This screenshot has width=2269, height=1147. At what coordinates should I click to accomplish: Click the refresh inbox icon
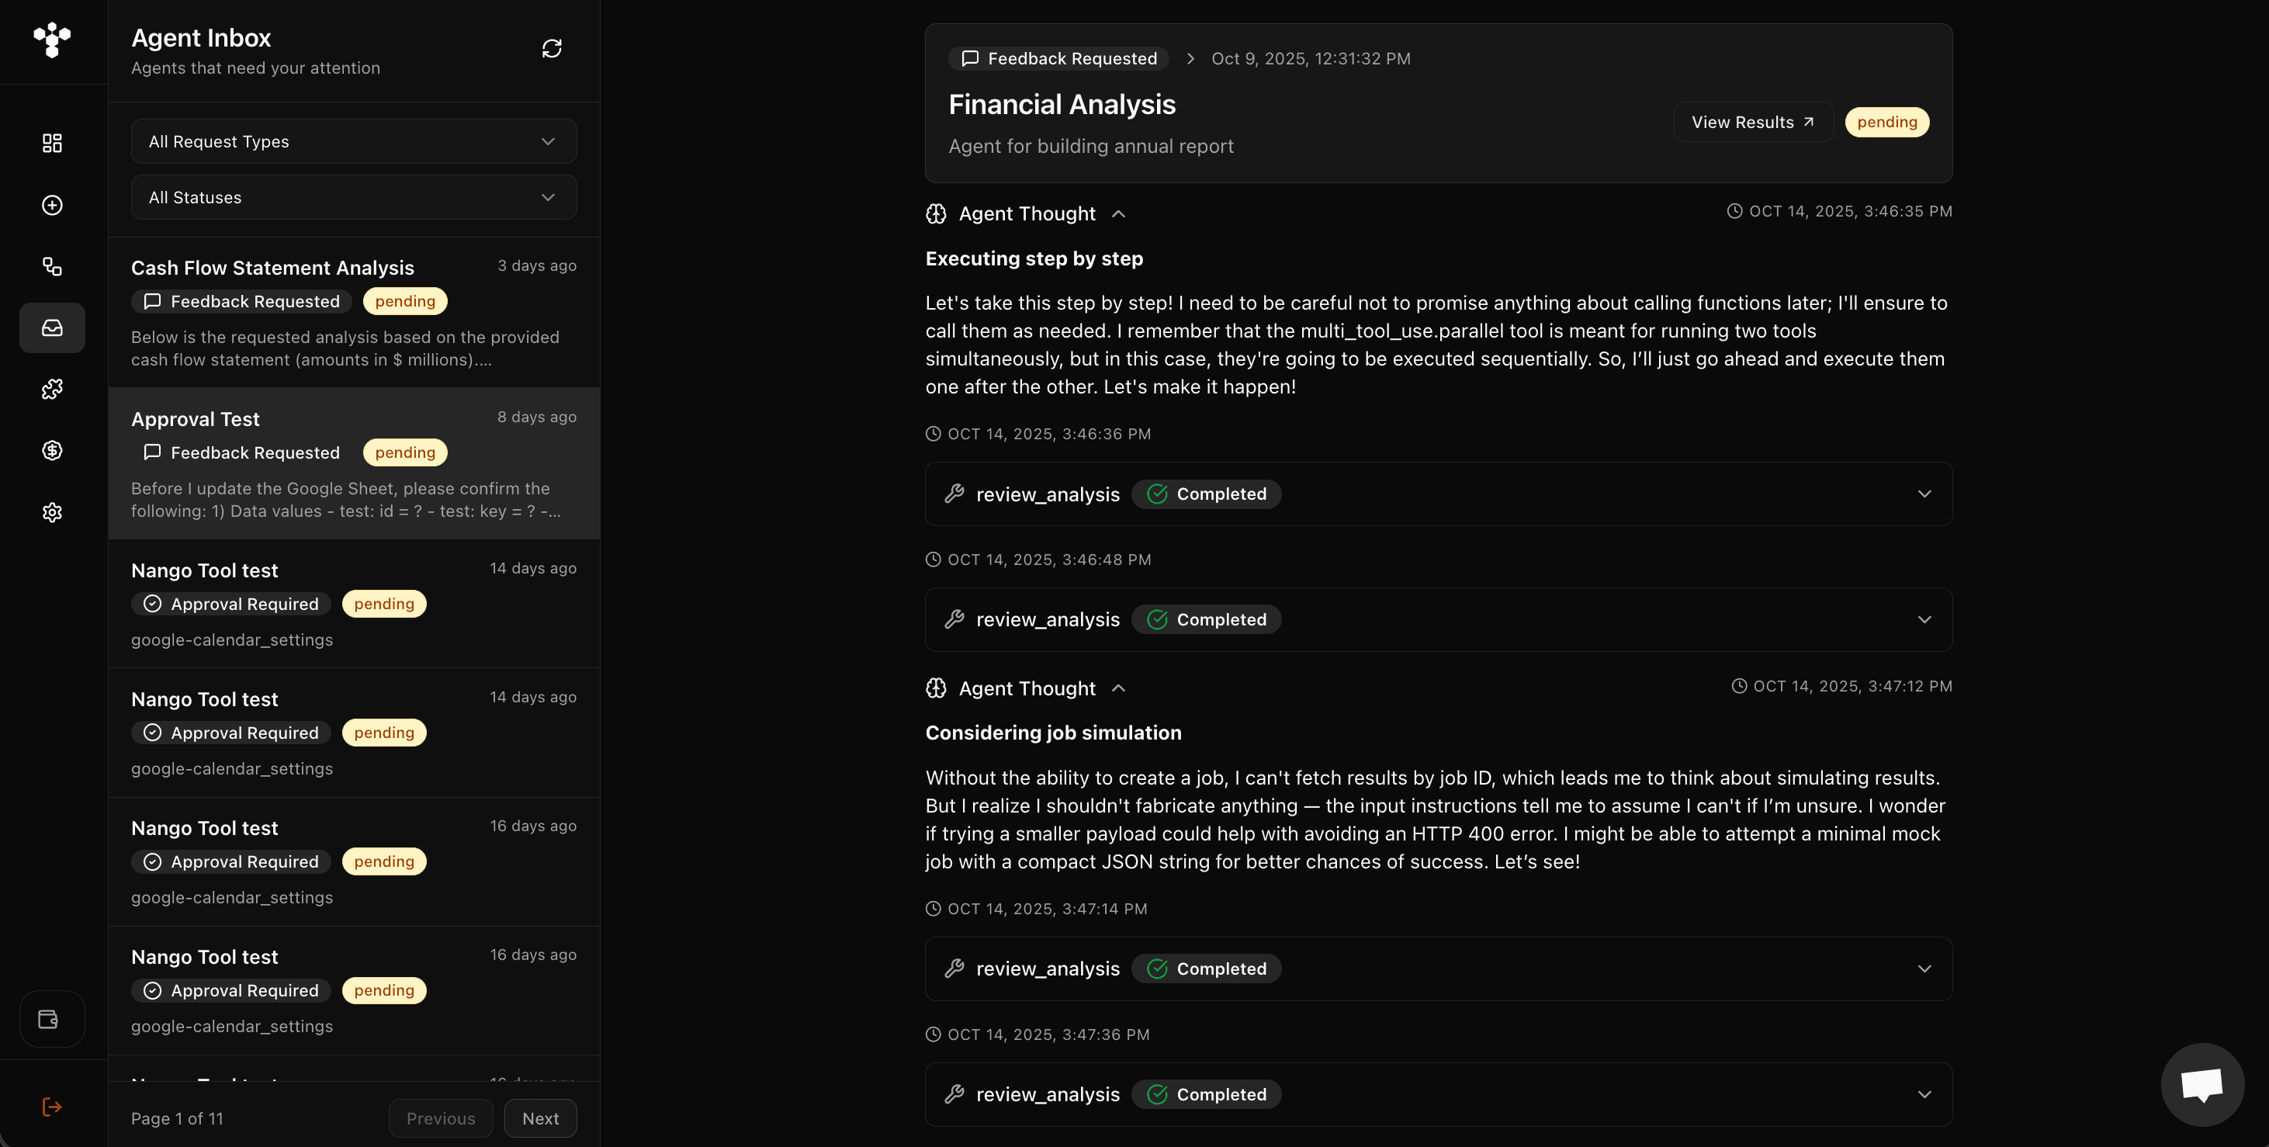(x=552, y=48)
